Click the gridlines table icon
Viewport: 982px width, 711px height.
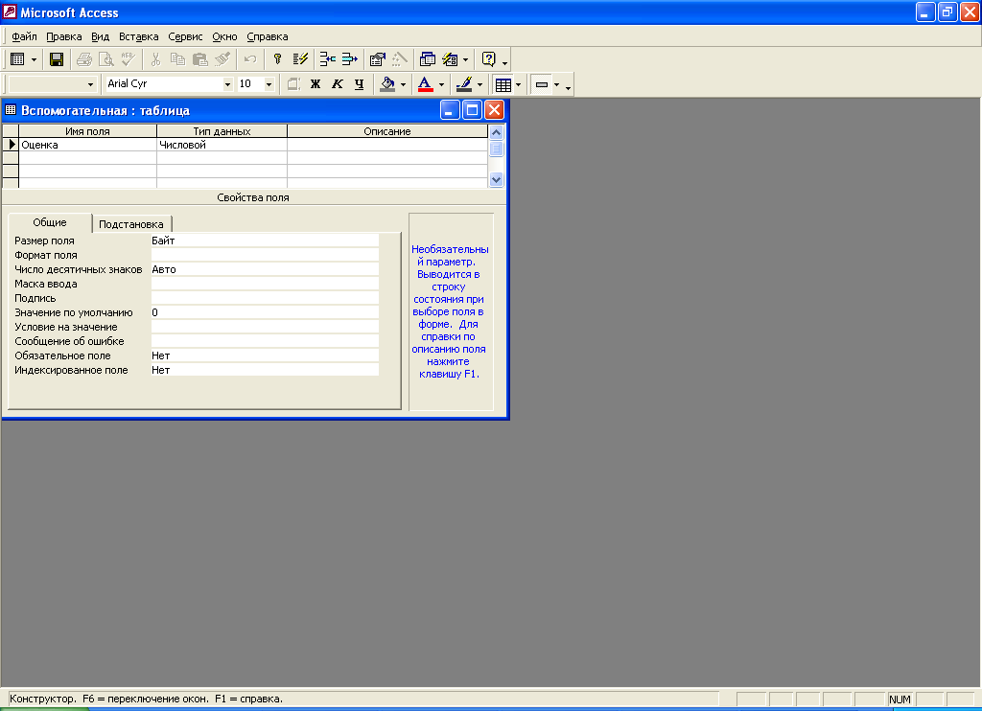click(x=503, y=84)
